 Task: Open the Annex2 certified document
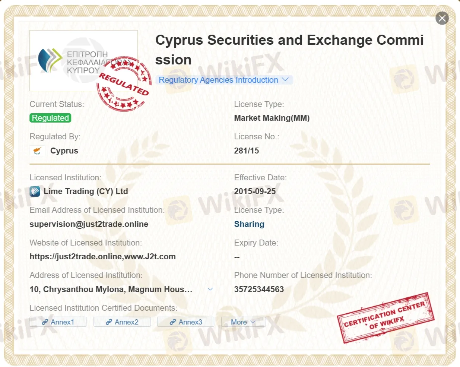coord(122,322)
